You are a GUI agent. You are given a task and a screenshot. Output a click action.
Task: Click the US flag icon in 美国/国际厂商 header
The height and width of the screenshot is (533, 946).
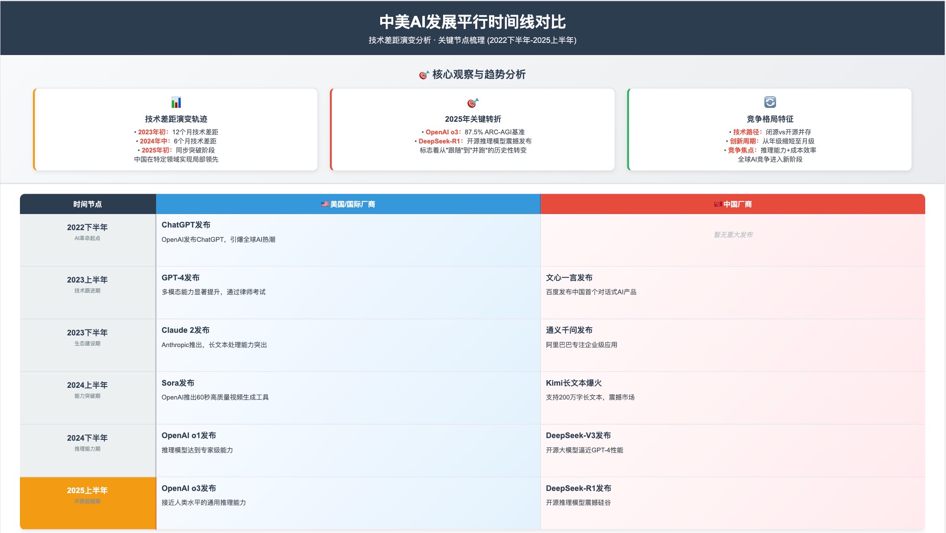click(x=325, y=204)
